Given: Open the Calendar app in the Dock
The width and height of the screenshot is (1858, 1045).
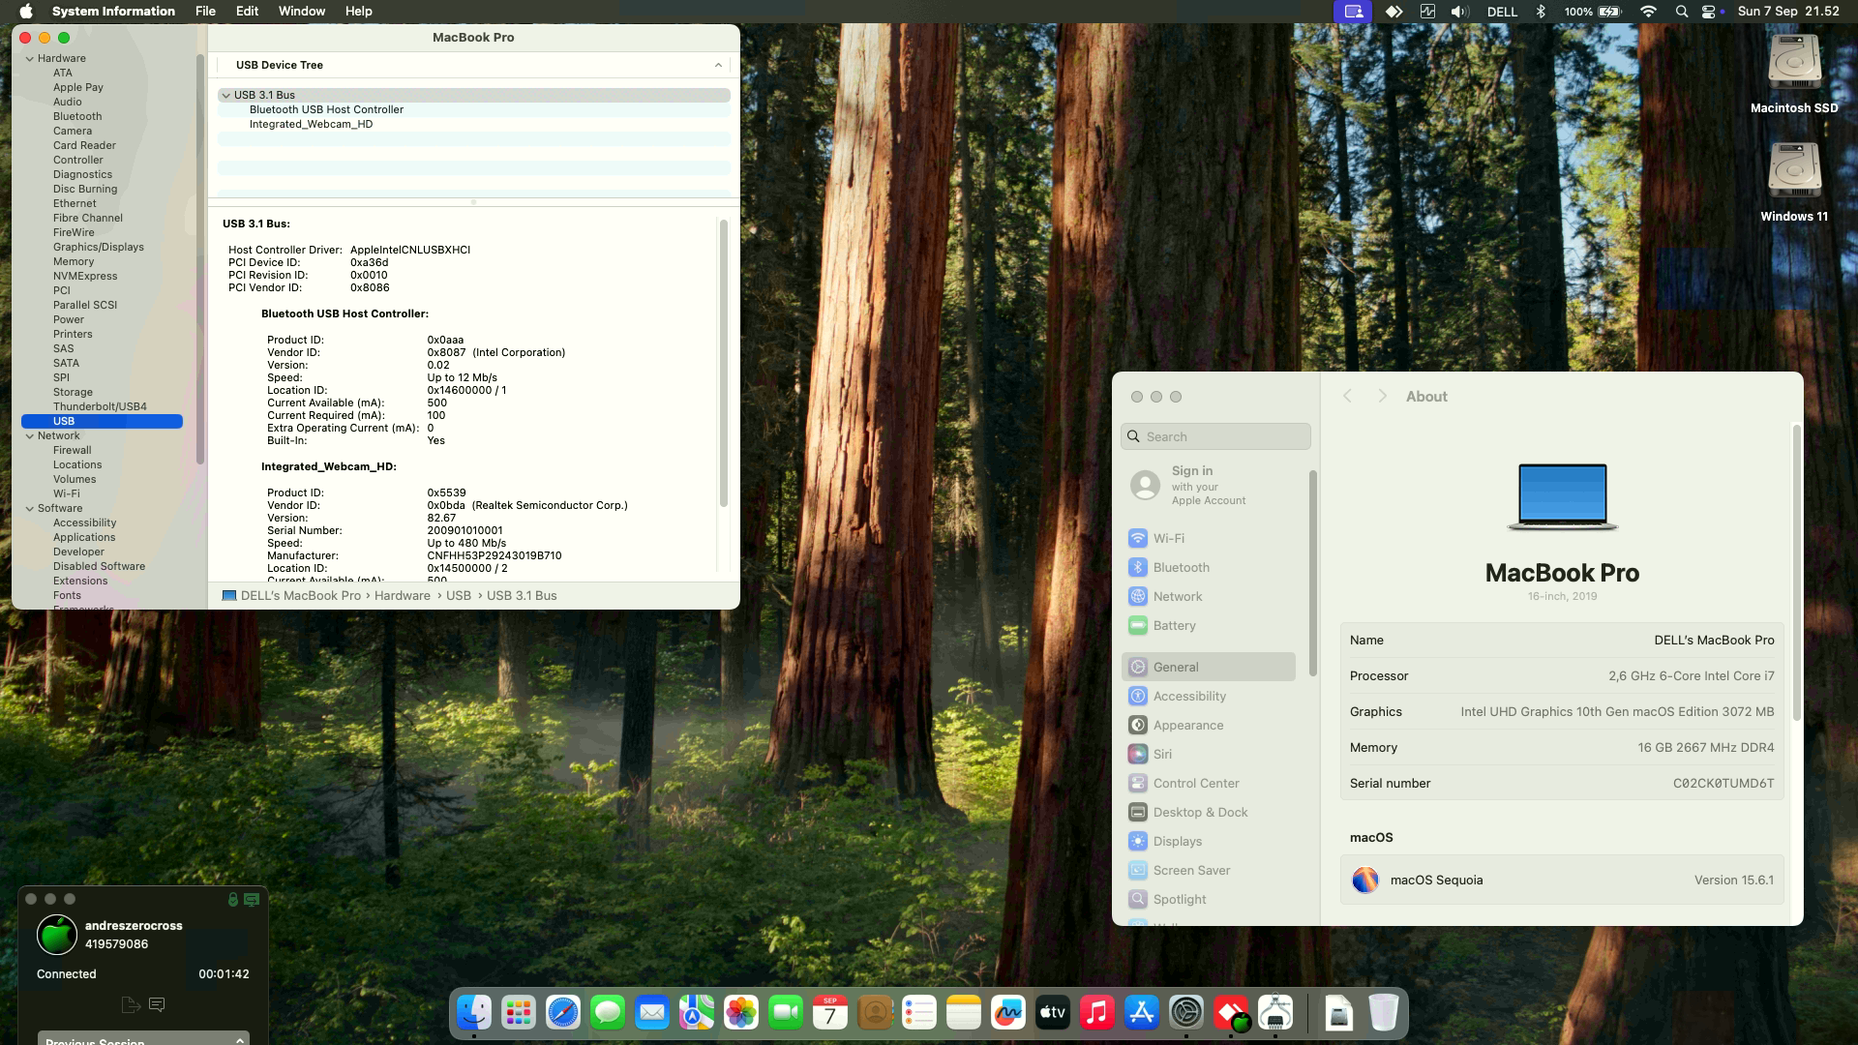Looking at the screenshot, I should pyautogui.click(x=830, y=1013).
